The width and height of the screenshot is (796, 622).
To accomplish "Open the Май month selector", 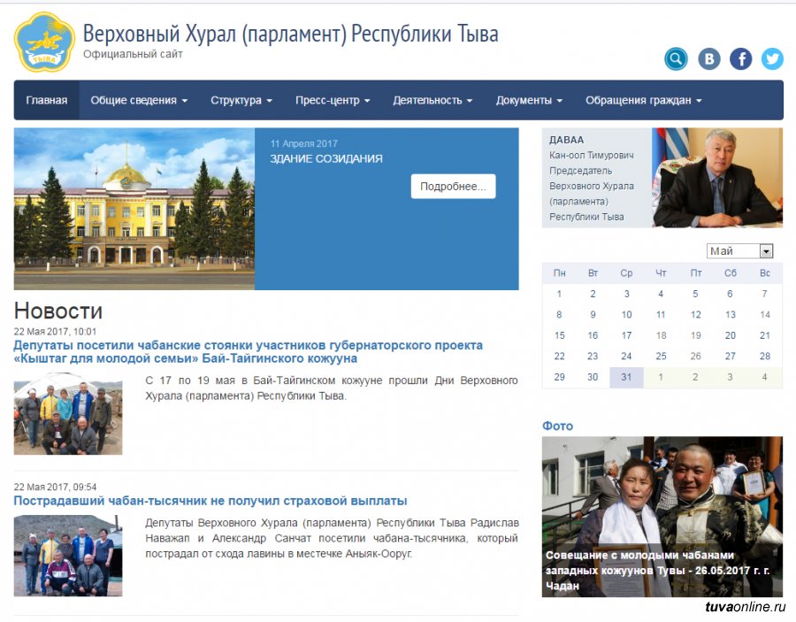I will pyautogui.click(x=740, y=251).
